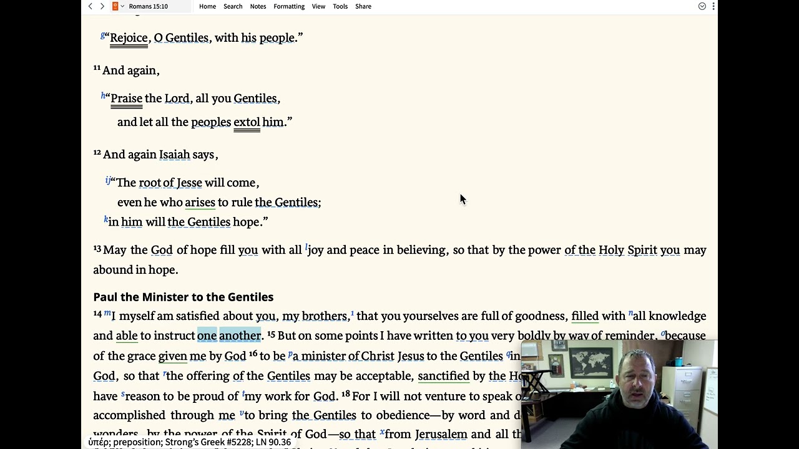Click the name "Isaiah" in verse 12

174,155
